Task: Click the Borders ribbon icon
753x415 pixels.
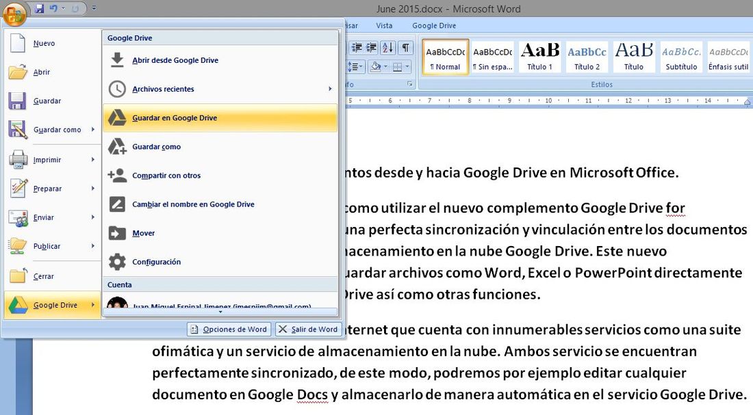Action: tap(397, 67)
